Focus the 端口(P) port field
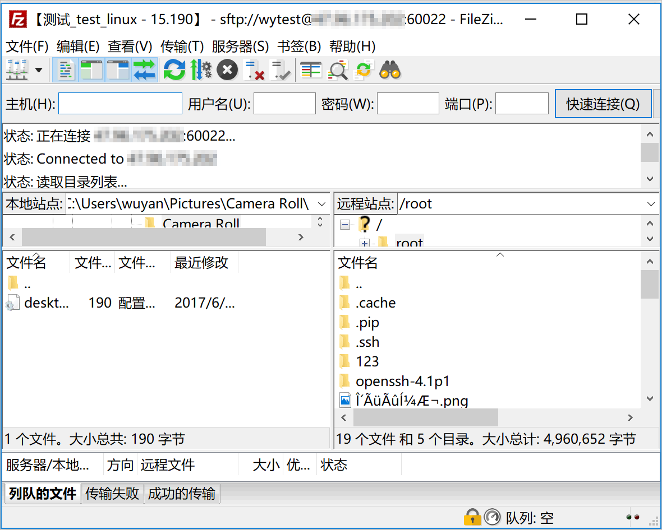 coord(522,104)
